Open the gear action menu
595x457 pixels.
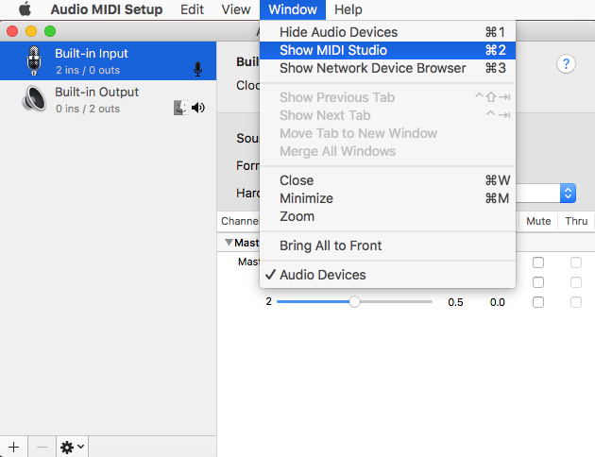pos(72,448)
